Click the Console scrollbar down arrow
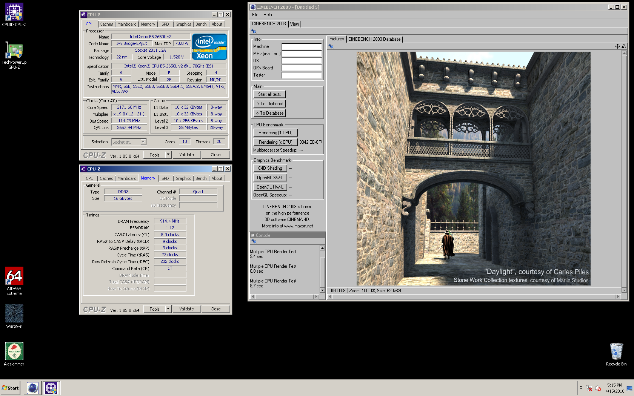The height and width of the screenshot is (396, 634). tap(322, 290)
